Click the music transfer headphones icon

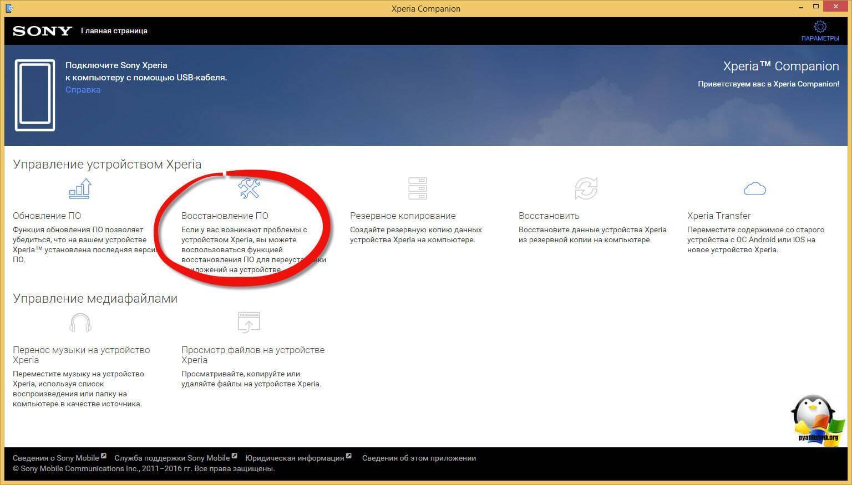click(80, 323)
